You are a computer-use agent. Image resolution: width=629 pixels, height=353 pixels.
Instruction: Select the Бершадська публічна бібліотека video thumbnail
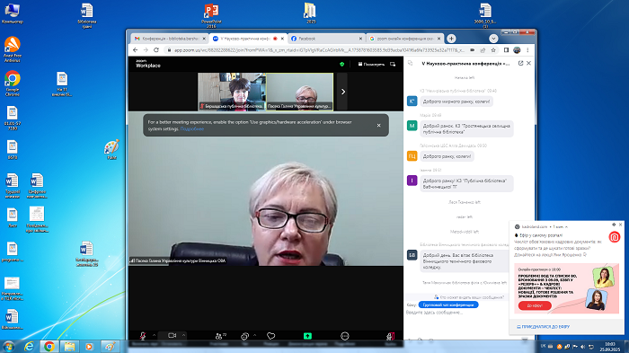point(232,91)
